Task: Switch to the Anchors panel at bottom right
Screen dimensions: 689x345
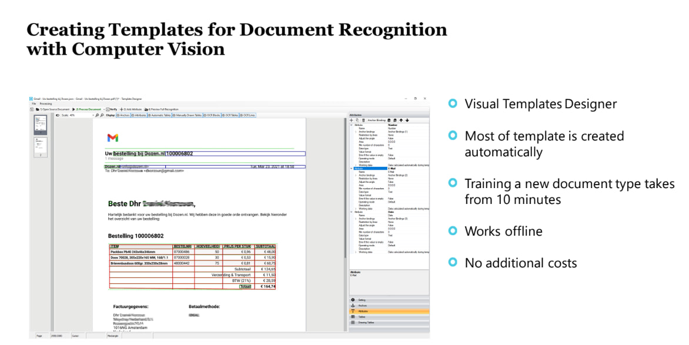Action: click(389, 306)
